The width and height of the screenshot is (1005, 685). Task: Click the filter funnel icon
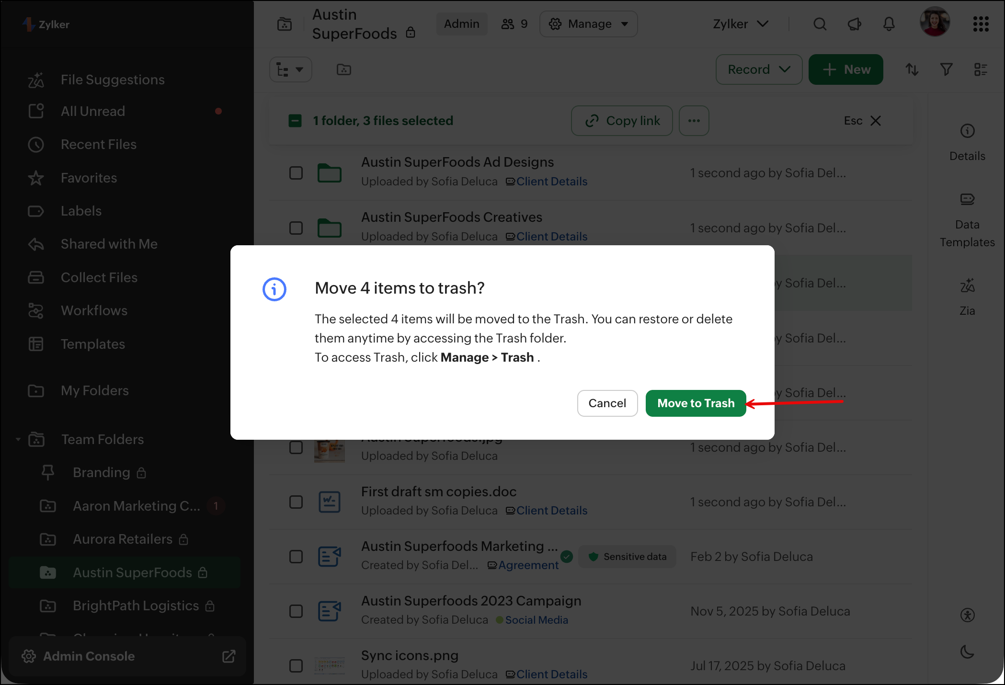tap(946, 69)
